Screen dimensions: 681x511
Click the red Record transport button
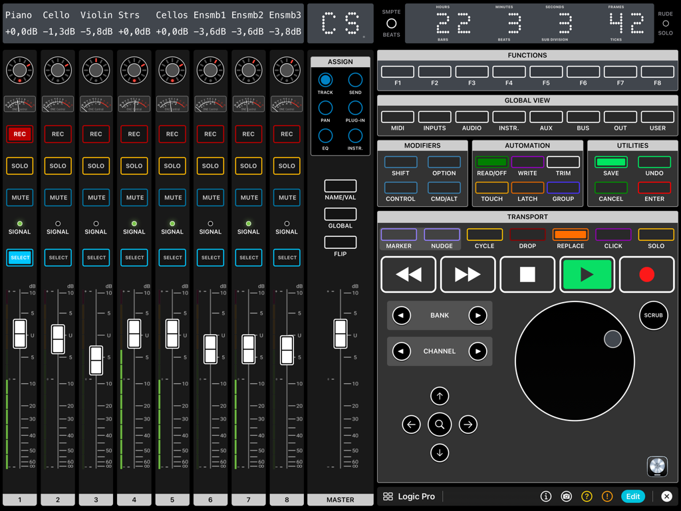coord(646,274)
